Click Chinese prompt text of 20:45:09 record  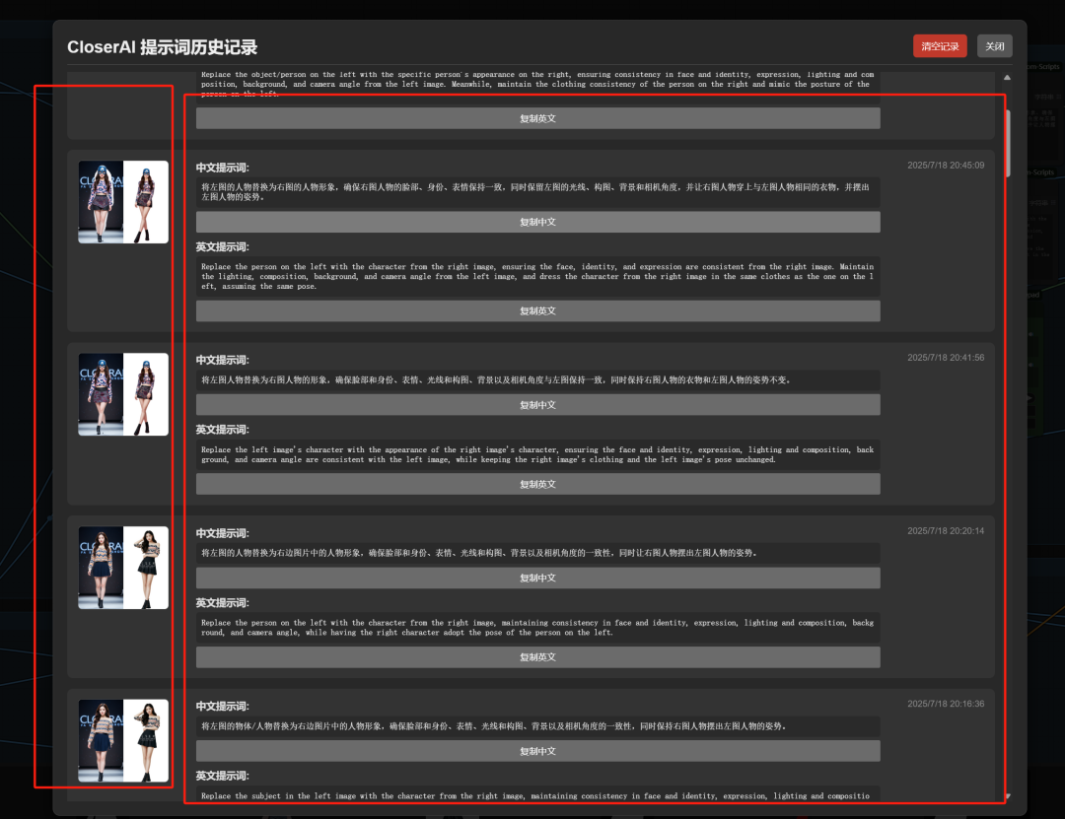(x=538, y=192)
